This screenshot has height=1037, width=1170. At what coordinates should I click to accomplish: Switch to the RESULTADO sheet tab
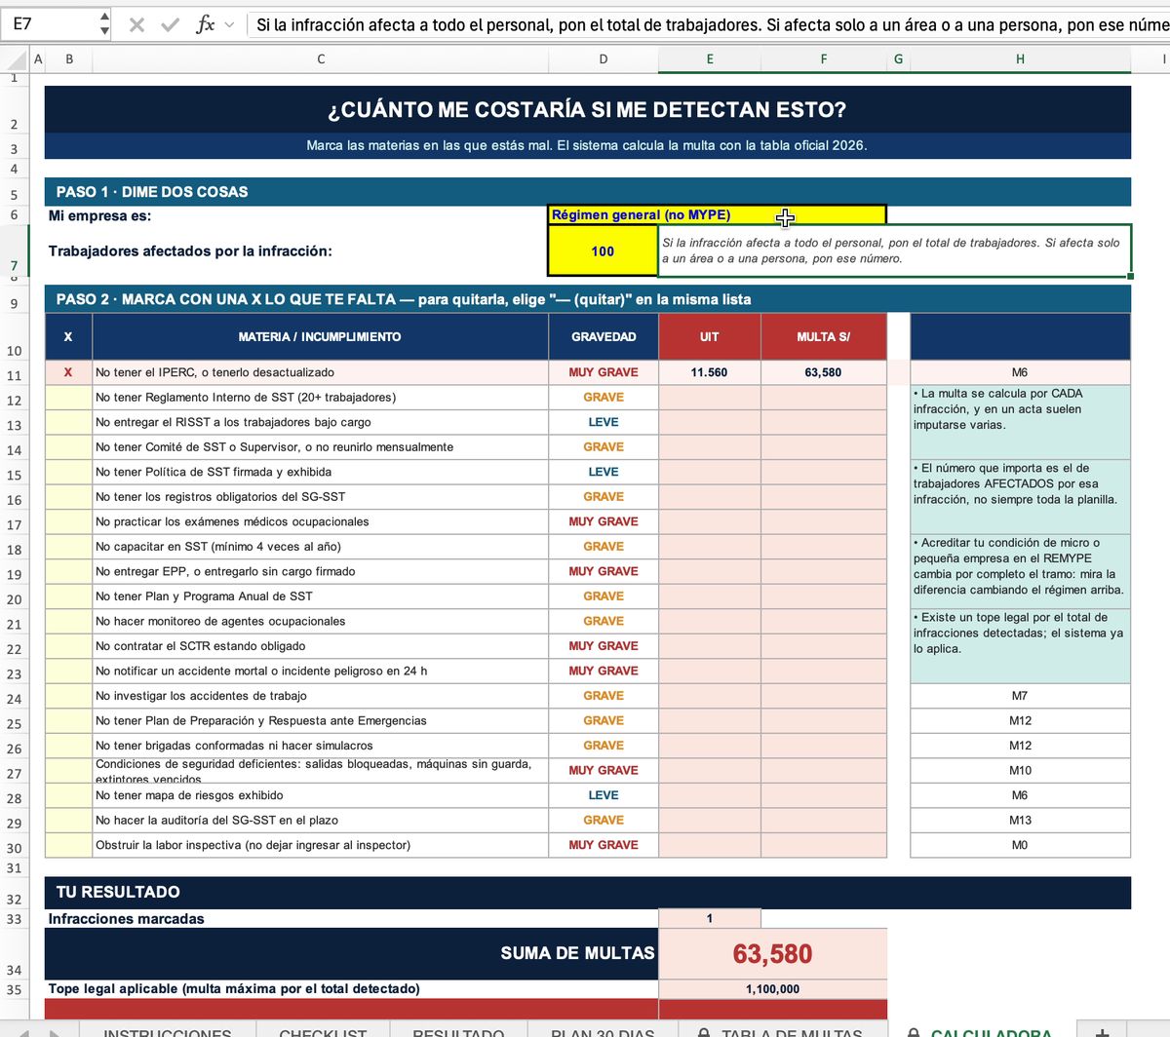[458, 1033]
